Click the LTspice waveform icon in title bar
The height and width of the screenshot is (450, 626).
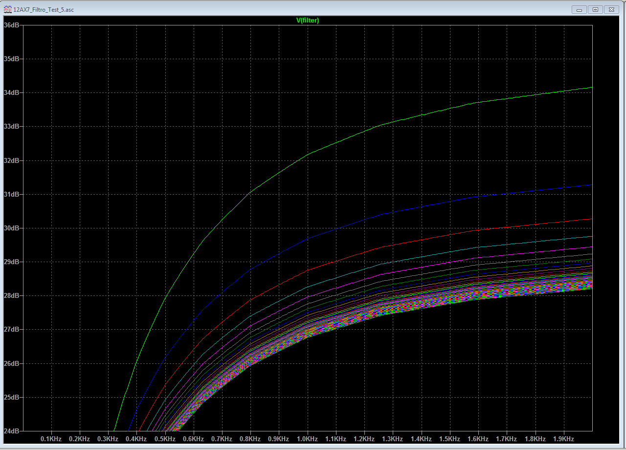[x=7, y=9]
